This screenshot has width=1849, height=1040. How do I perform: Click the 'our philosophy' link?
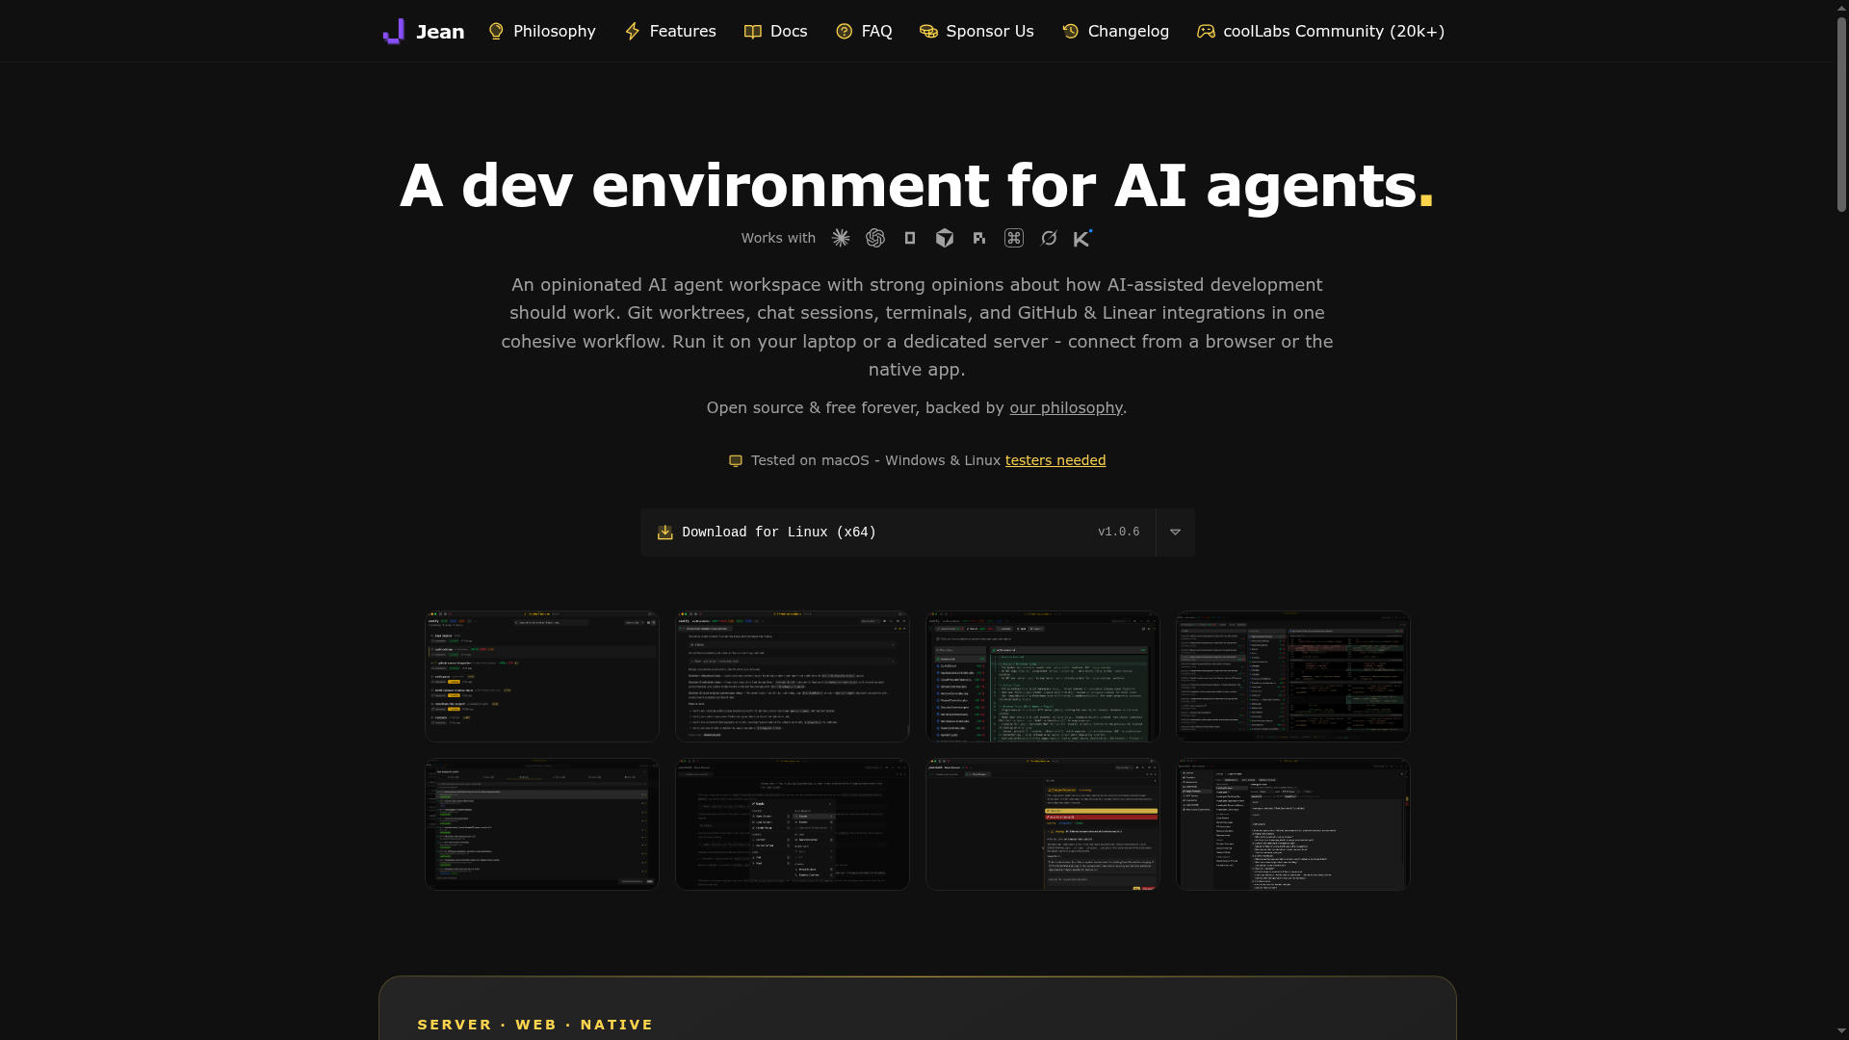coord(1066,408)
